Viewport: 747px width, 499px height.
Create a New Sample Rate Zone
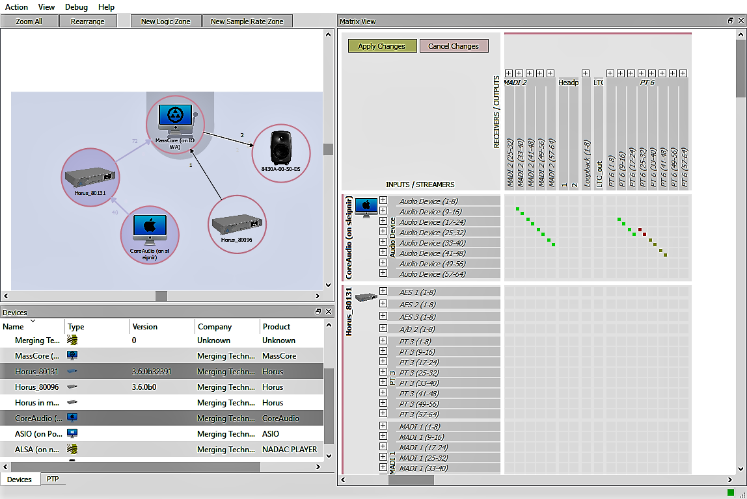tap(247, 21)
